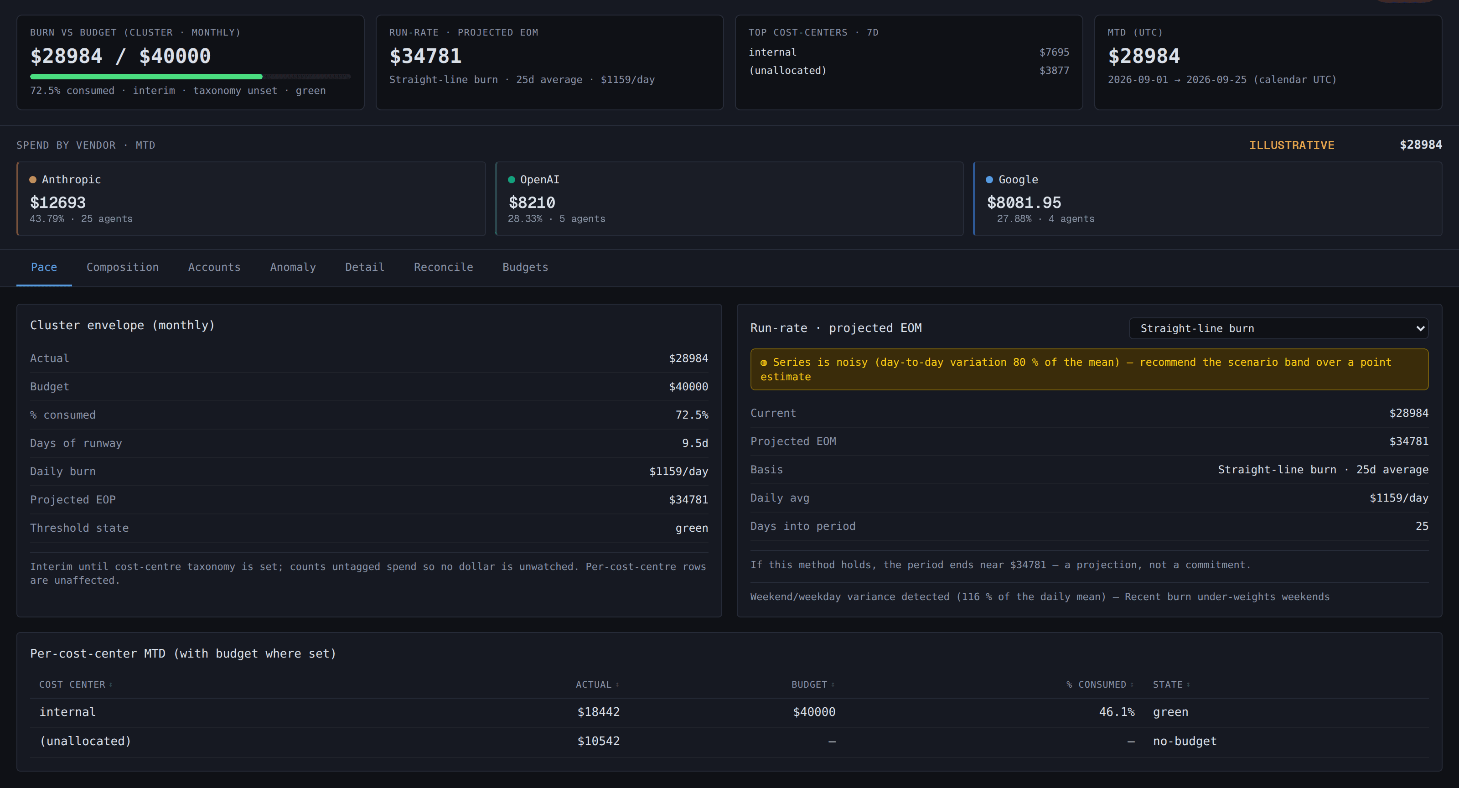Select the OpenAI $8210 vendor card
This screenshot has height=788, width=1459.
point(729,199)
